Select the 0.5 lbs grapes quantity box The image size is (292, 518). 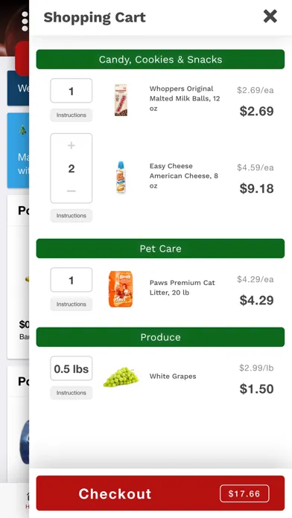tap(71, 368)
